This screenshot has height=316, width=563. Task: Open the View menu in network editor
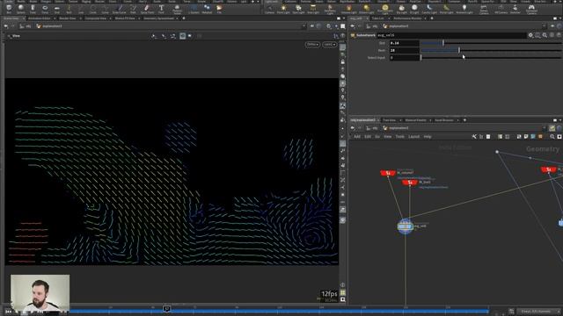click(x=387, y=137)
